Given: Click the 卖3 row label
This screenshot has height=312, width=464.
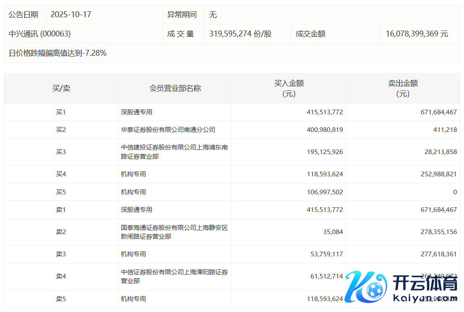Looking at the screenshot, I should tap(61, 254).
